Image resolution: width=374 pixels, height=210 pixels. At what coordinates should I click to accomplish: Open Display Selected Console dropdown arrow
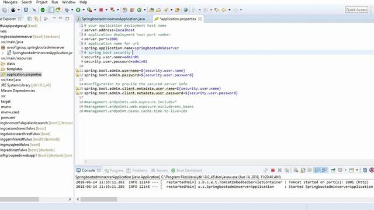pos(345,170)
